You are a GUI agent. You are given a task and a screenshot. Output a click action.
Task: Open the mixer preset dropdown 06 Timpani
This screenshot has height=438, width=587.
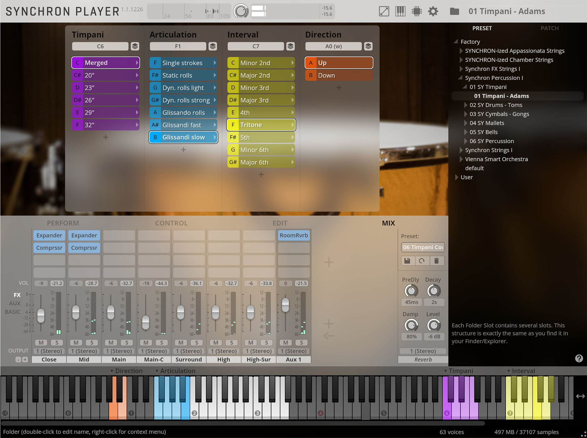pyautogui.click(x=423, y=247)
